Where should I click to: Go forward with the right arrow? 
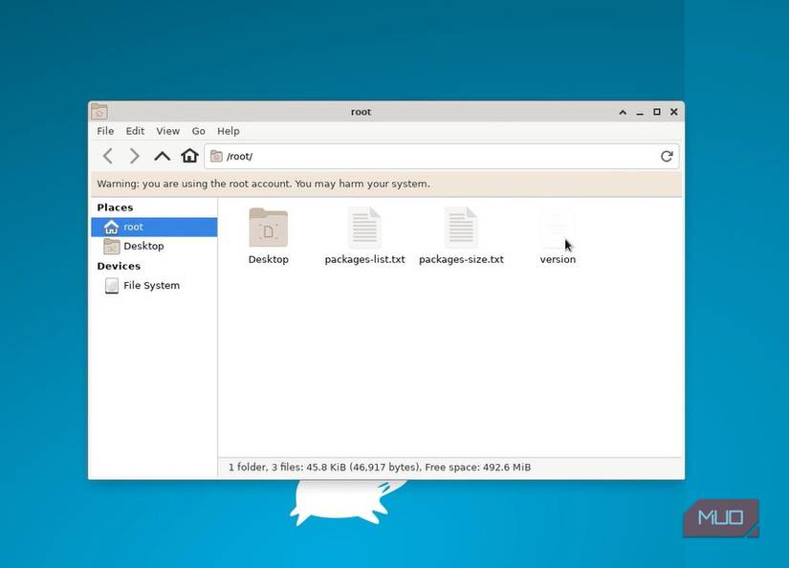[x=134, y=156]
